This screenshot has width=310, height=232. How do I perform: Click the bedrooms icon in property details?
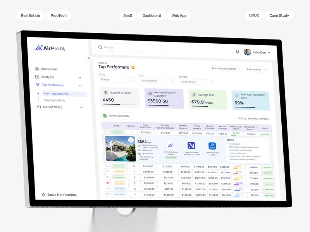pyautogui.click(x=139, y=150)
